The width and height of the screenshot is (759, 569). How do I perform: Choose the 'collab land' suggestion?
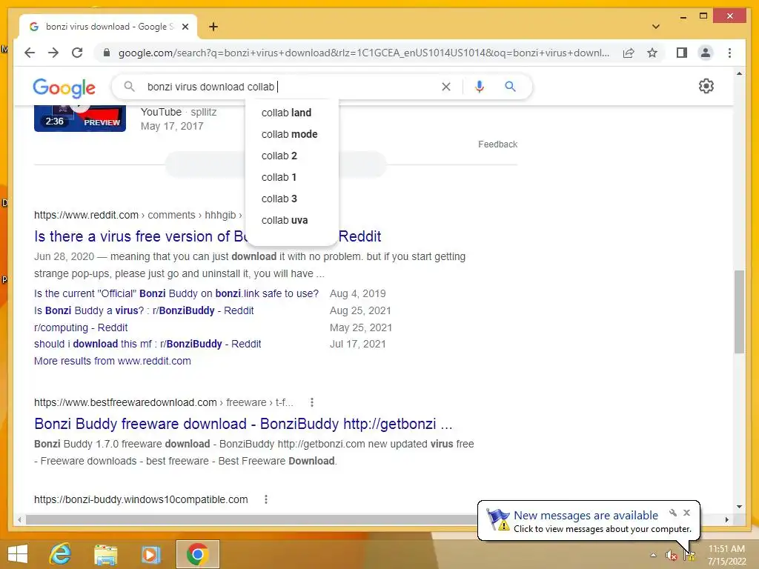click(x=287, y=113)
